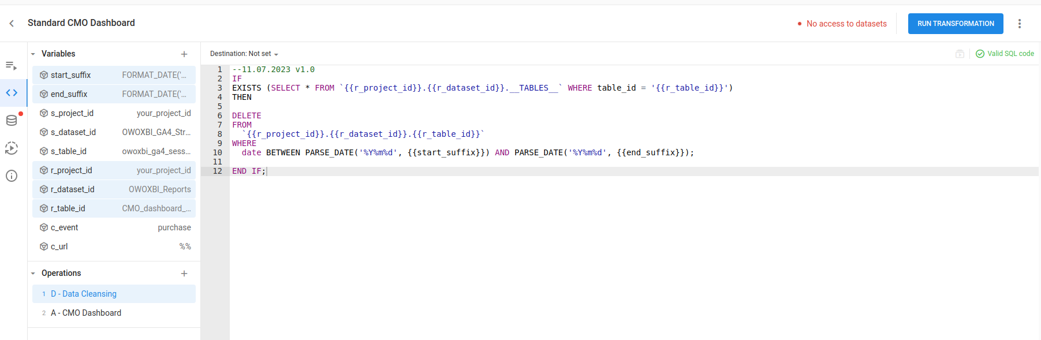The width and height of the screenshot is (1041, 340).
Task: Open the Destination: Not set dropdown
Action: (244, 54)
